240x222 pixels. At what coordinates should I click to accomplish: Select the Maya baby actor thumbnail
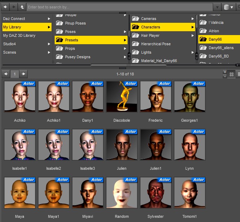tap(20, 193)
